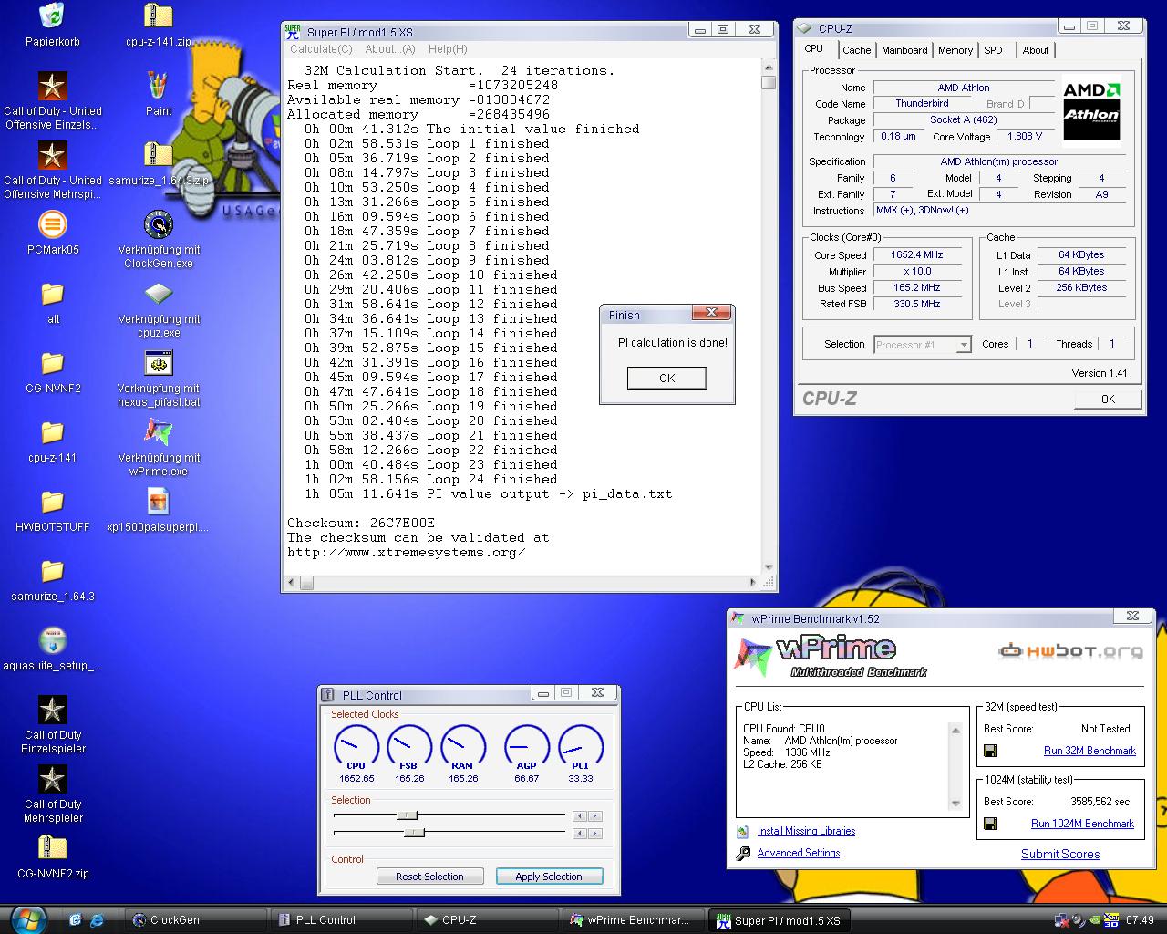1167x934 pixels.
Task: Select Loop 24 finished result line
Action: pyautogui.click(x=431, y=479)
